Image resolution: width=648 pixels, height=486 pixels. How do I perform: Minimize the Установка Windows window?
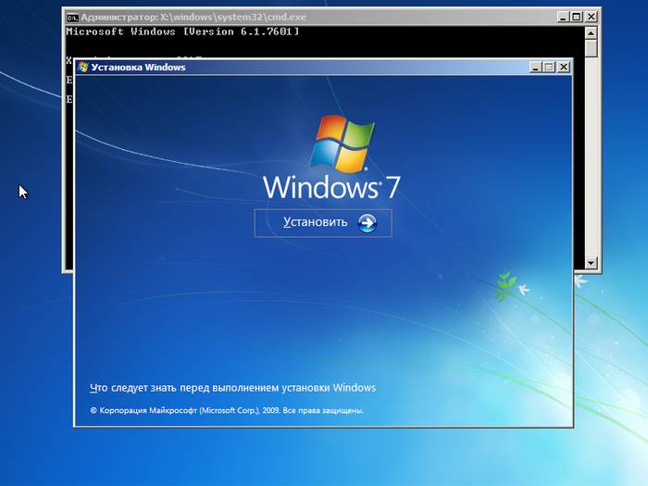pos(535,67)
